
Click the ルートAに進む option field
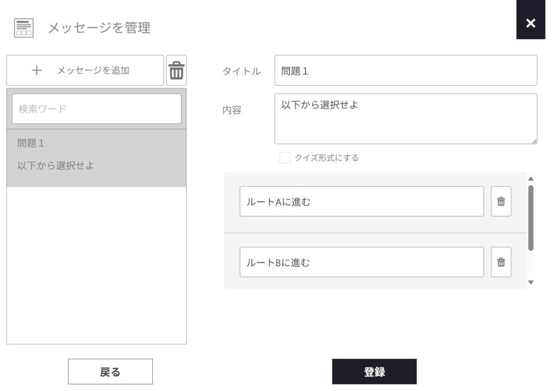[x=362, y=202]
